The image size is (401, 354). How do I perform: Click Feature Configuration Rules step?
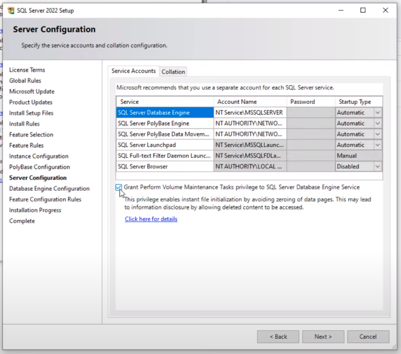[x=45, y=199]
